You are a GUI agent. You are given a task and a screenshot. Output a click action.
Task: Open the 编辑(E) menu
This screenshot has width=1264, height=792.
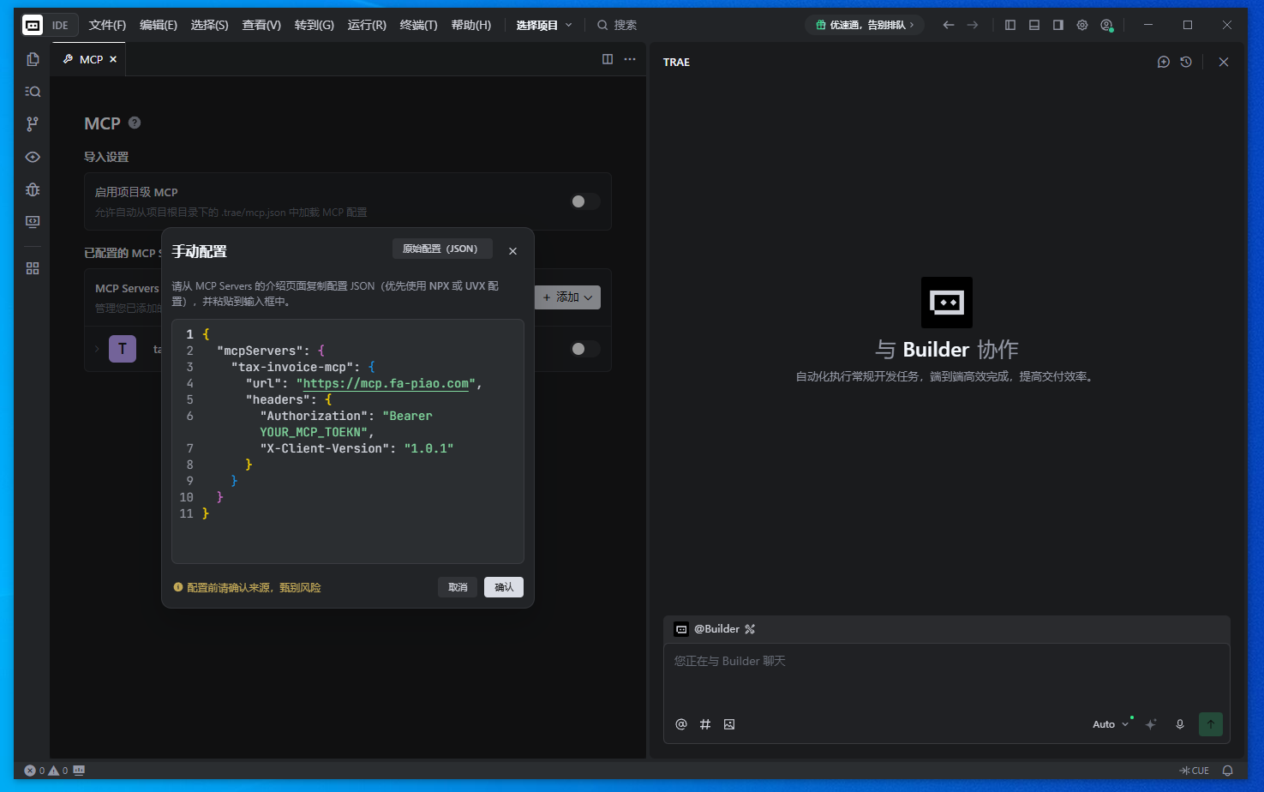click(x=159, y=25)
